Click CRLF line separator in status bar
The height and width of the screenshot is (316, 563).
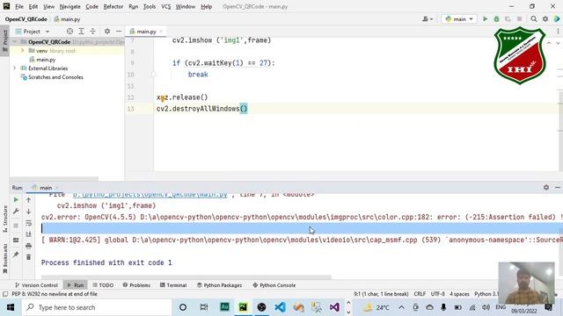click(420, 294)
